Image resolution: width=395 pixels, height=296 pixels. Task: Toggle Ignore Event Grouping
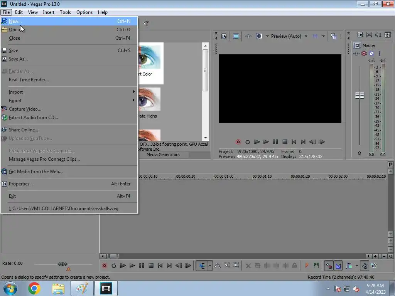click(374, 266)
